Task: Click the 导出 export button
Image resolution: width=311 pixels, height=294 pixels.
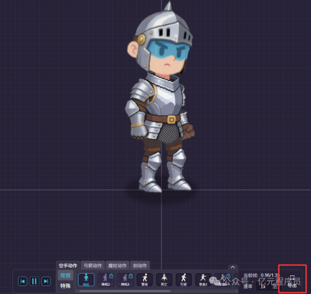Action: (292, 281)
